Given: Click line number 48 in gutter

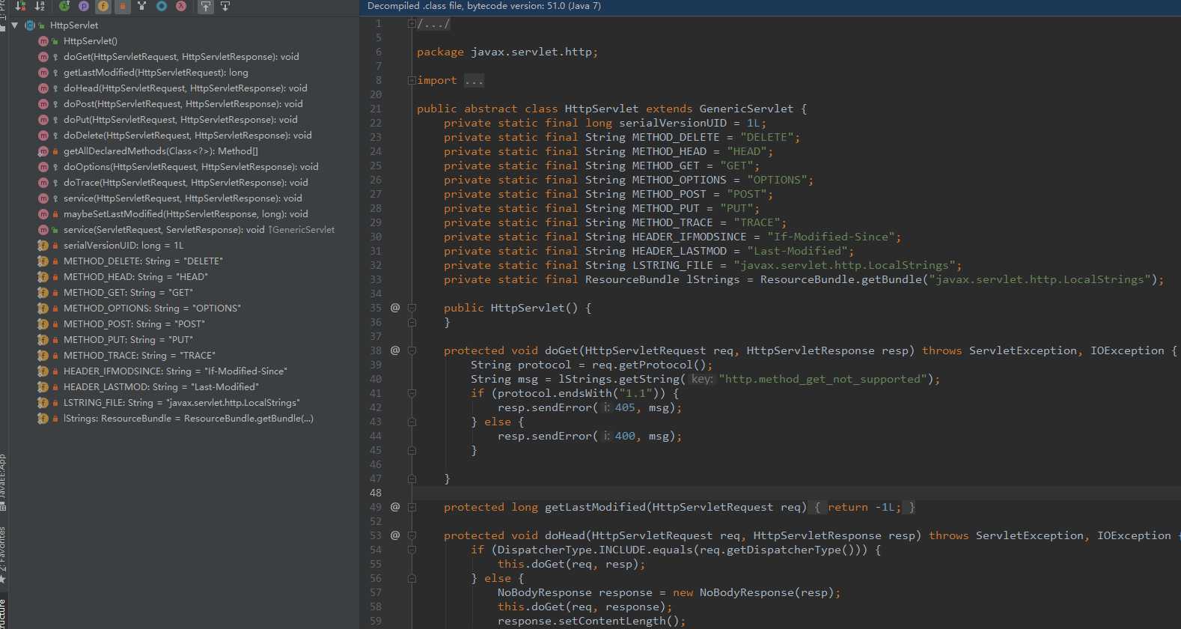Looking at the screenshot, I should tap(376, 493).
